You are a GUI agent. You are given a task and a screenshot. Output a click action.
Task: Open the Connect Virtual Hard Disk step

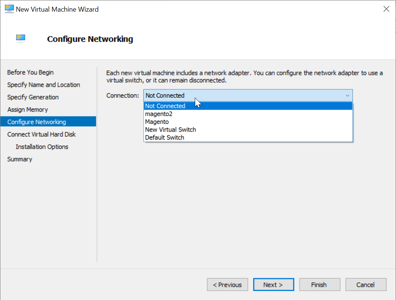pos(42,134)
